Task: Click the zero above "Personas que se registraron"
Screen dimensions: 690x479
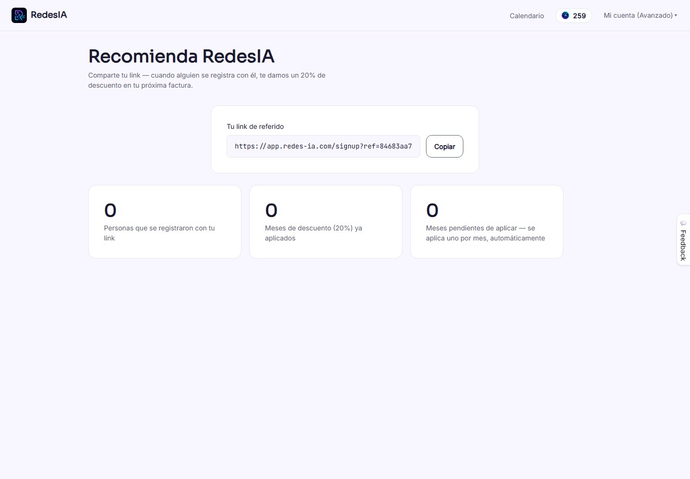Action: click(x=110, y=210)
